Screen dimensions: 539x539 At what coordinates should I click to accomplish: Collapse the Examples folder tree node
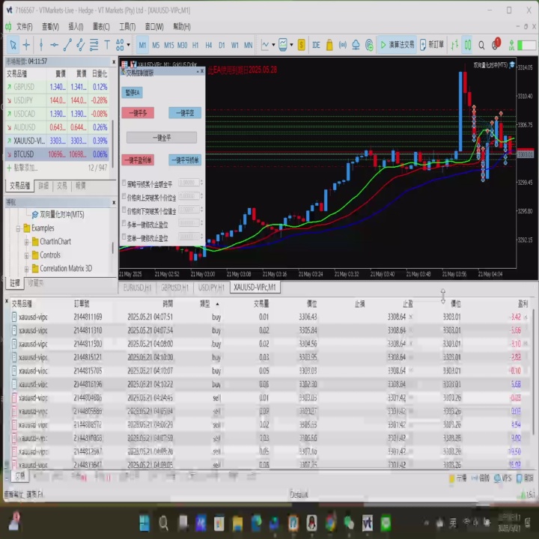(17, 228)
